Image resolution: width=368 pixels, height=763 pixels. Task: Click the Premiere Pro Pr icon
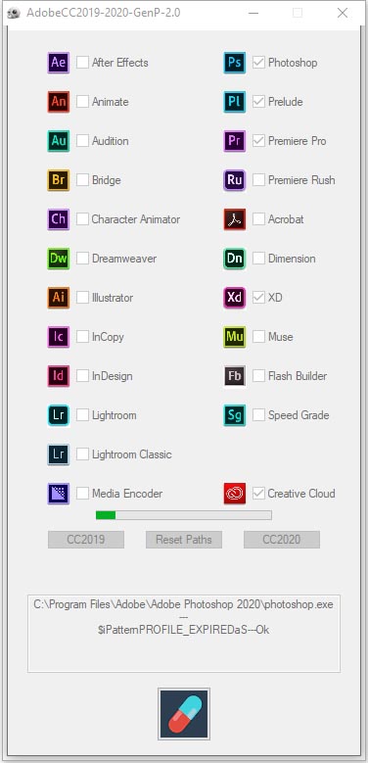235,141
